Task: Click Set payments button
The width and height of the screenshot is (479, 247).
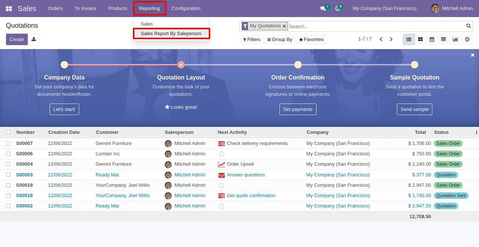Action: click(x=298, y=109)
